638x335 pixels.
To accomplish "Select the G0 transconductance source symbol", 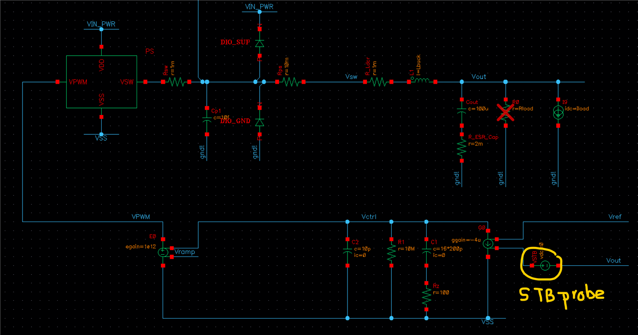I will point(488,243).
